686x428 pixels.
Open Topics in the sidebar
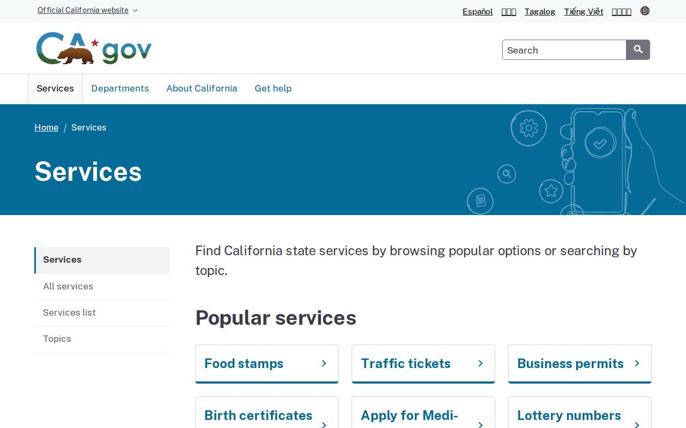pos(102,339)
